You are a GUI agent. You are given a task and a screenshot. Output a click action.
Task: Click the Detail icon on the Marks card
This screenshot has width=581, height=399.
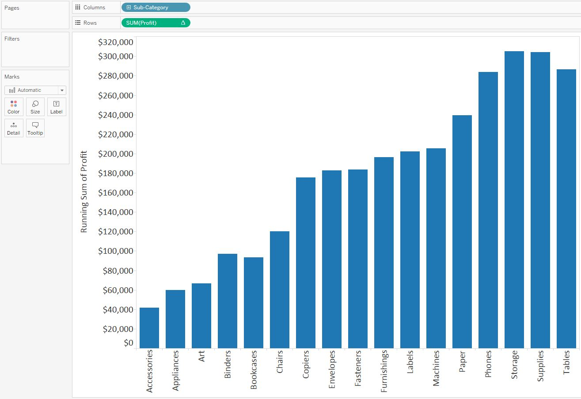point(13,128)
